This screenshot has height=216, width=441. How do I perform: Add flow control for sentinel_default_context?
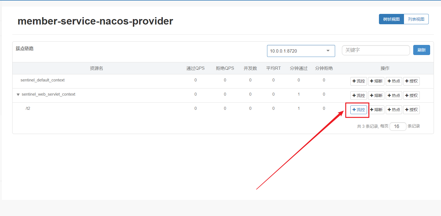[359, 81]
